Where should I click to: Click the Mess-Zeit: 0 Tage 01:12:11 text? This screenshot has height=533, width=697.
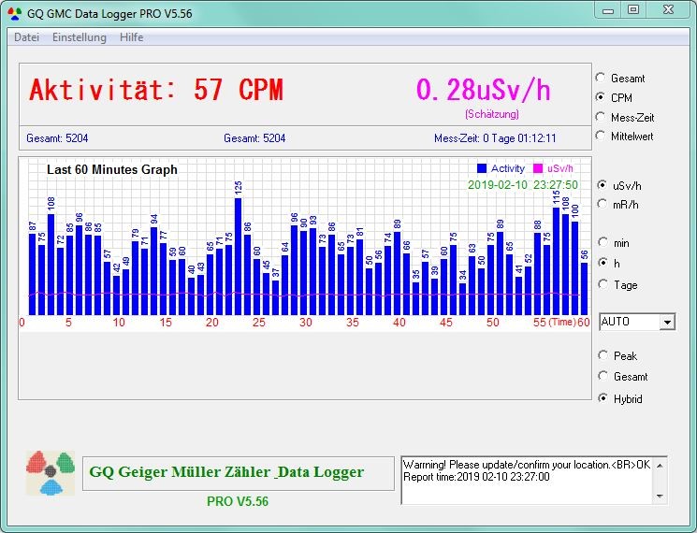(495, 138)
